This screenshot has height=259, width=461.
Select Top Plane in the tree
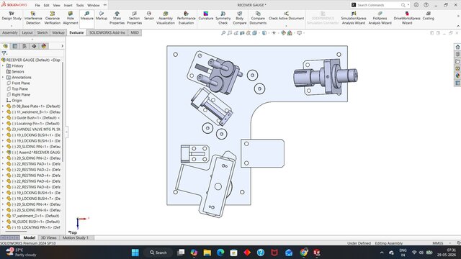click(x=19, y=88)
